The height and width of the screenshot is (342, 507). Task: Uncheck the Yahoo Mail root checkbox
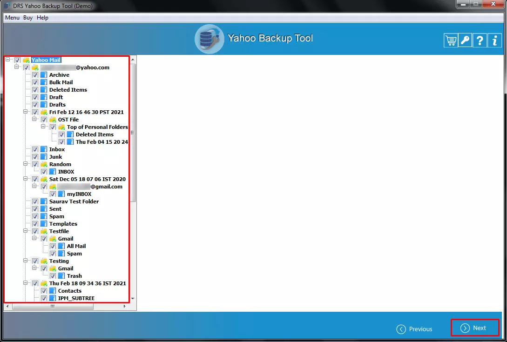18,60
